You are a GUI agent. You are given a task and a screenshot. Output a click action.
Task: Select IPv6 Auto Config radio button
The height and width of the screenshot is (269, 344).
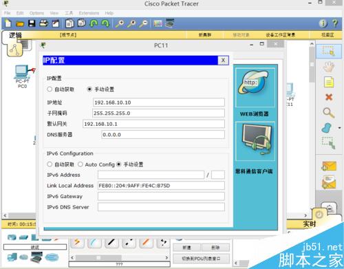point(80,164)
